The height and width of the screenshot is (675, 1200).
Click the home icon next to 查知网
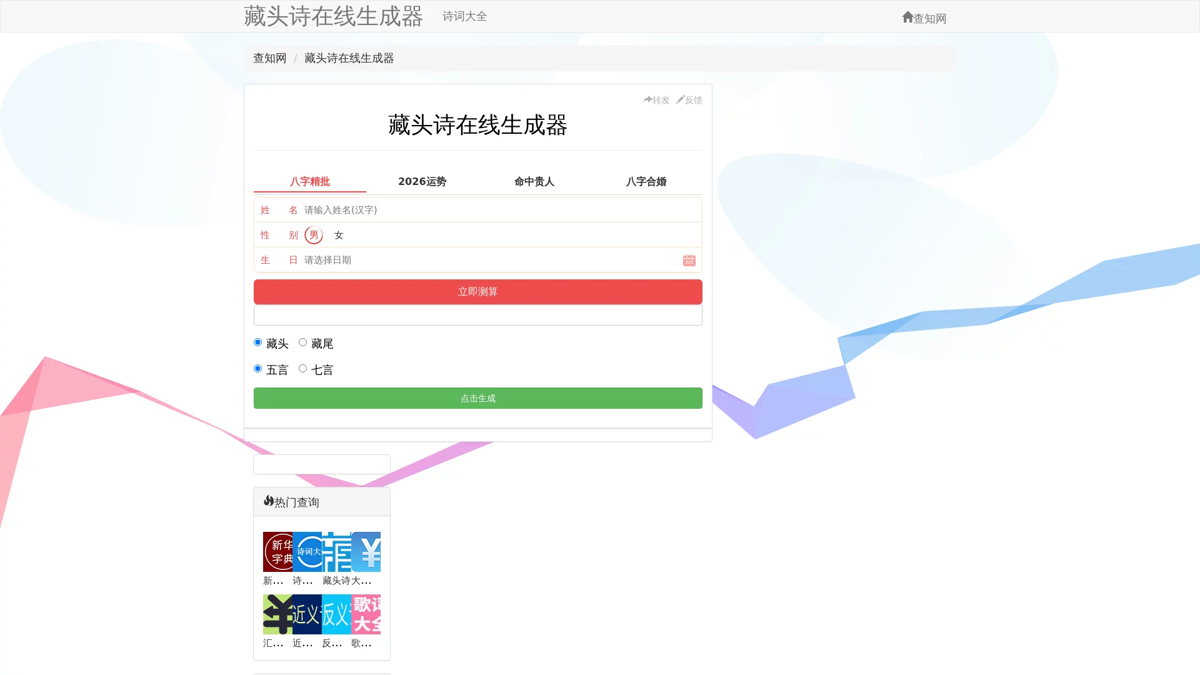tap(906, 17)
